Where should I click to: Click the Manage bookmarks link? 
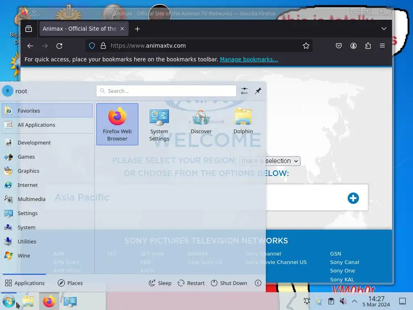point(249,59)
